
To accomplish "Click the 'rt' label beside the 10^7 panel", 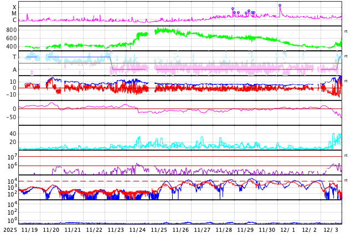I will click(x=345, y=156).
